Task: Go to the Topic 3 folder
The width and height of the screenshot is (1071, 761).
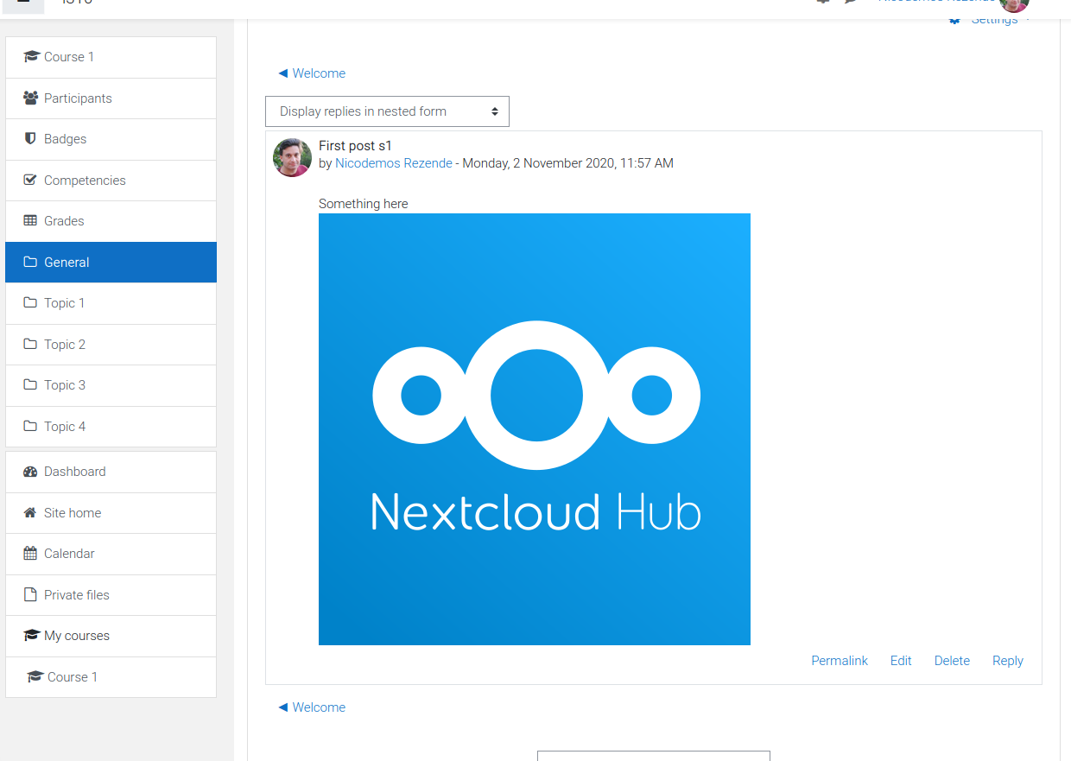Action: pyautogui.click(x=111, y=385)
